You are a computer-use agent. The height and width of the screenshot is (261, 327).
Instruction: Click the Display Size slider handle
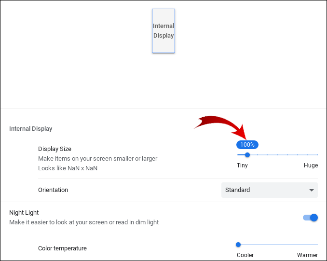(247, 155)
